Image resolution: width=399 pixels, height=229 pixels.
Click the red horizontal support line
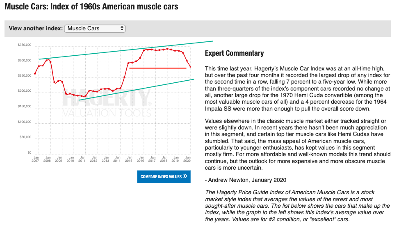click(158, 68)
